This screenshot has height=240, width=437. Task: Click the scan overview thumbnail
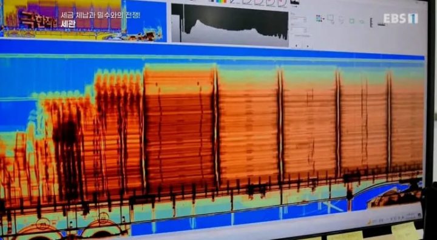coord(84,20)
